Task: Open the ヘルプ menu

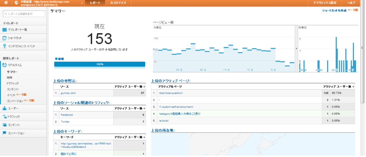Action: pyautogui.click(x=351, y=3)
